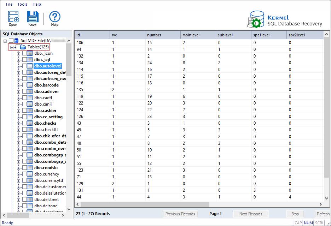This screenshot has width=331, height=226.
Task: Click the data grid scroll-down arrow
Action: coord(326,198)
